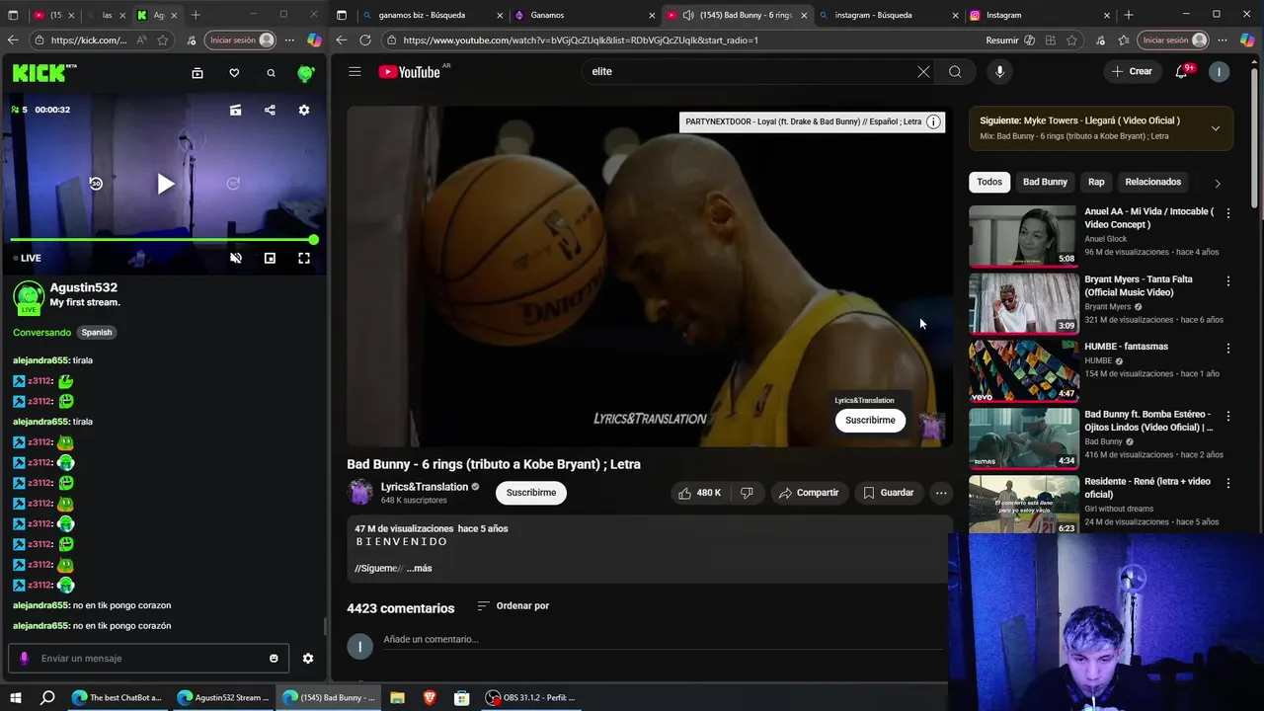This screenshot has height=711, width=1264.
Task: Open Copilot icon in right Edge window
Action: tap(1248, 40)
